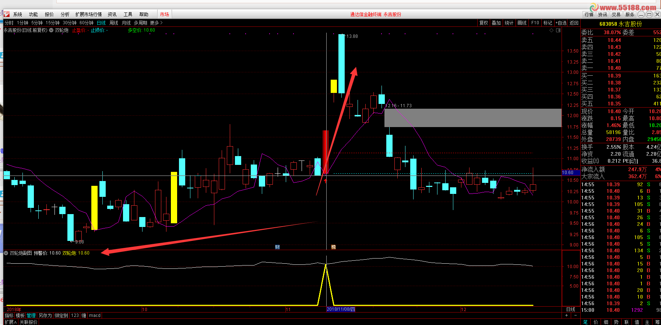Click the 叠加 overlay button
This screenshot has height=325, width=661.
(496, 23)
